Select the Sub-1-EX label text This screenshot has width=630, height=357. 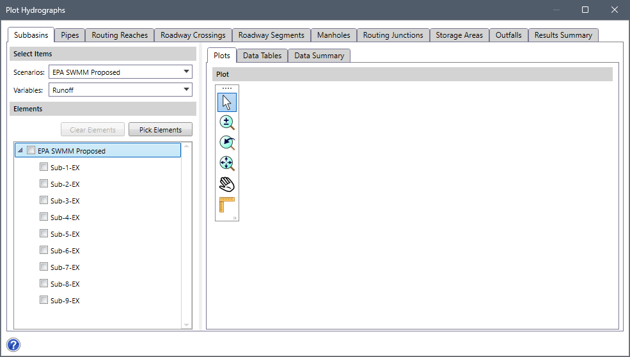click(x=65, y=168)
